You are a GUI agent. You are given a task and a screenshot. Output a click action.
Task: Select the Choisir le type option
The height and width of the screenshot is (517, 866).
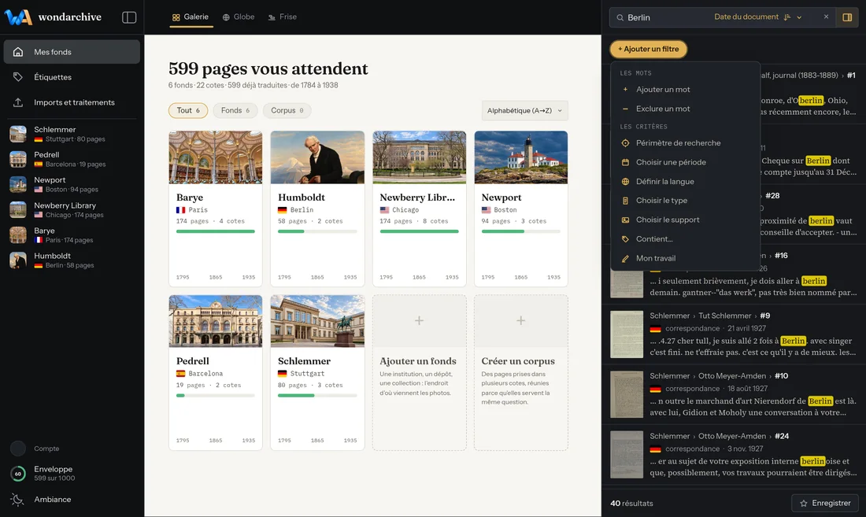point(686,201)
